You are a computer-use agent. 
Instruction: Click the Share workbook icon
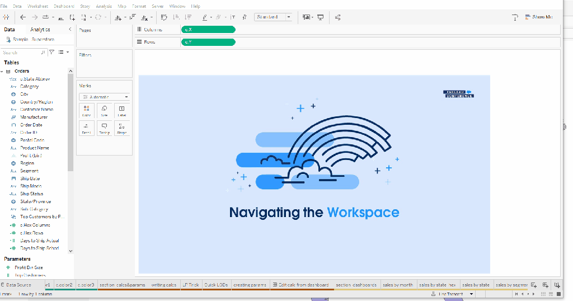[x=338, y=17]
